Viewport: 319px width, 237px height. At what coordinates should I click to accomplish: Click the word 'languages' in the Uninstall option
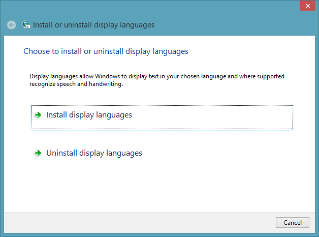click(124, 153)
